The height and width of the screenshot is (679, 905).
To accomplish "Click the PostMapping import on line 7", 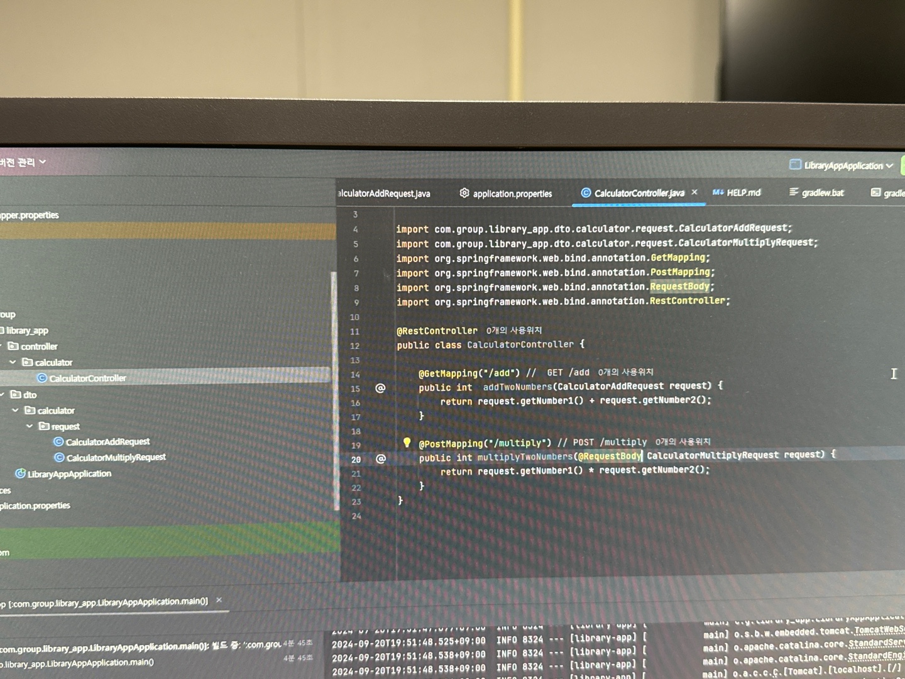I will click(680, 272).
